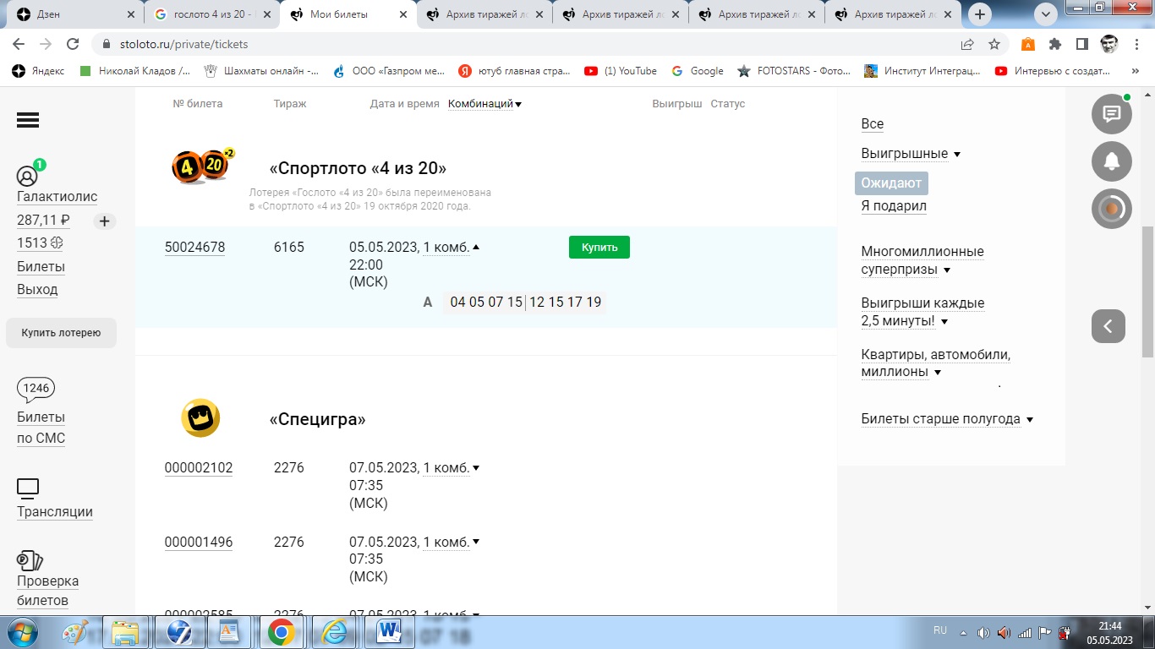Open file explorer folder in taskbar

pos(126,632)
